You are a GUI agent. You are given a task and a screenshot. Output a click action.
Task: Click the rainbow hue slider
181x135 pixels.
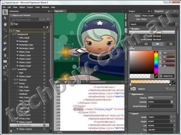tap(156, 62)
